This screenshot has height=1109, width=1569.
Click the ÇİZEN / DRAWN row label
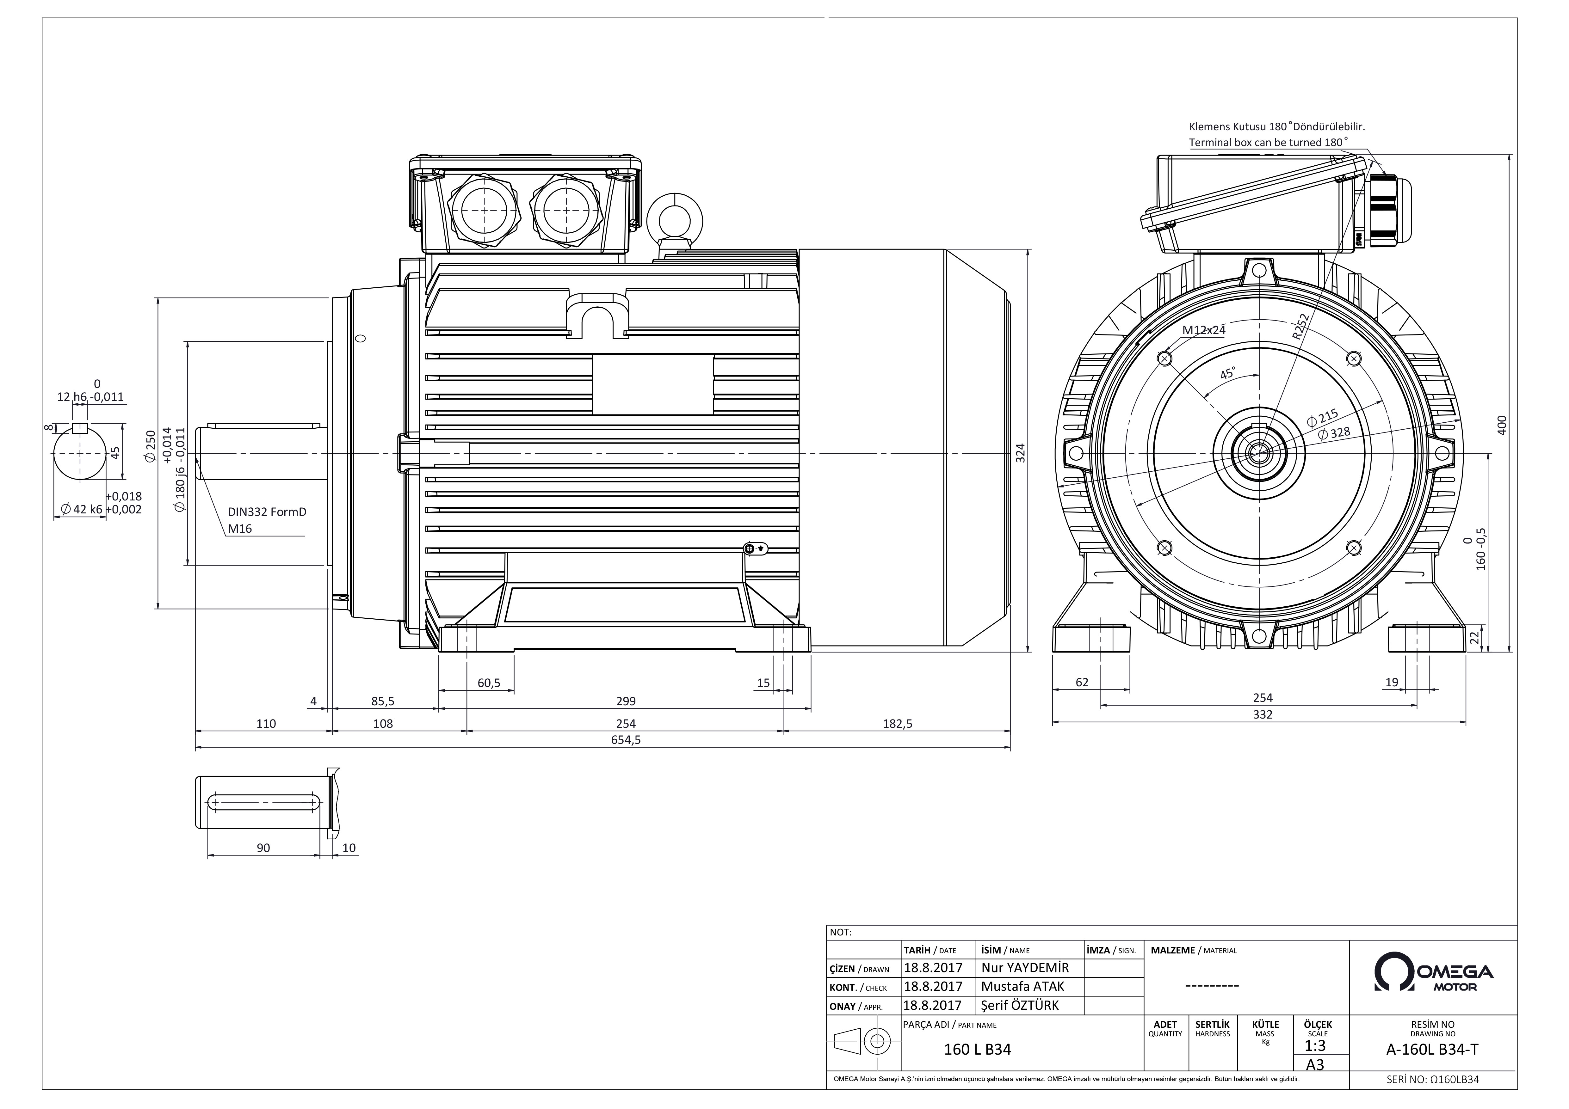(859, 969)
